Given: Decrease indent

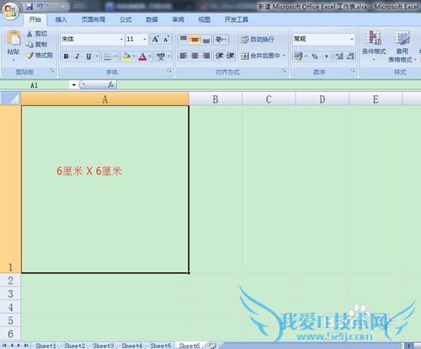Looking at the screenshot, I should [219, 56].
